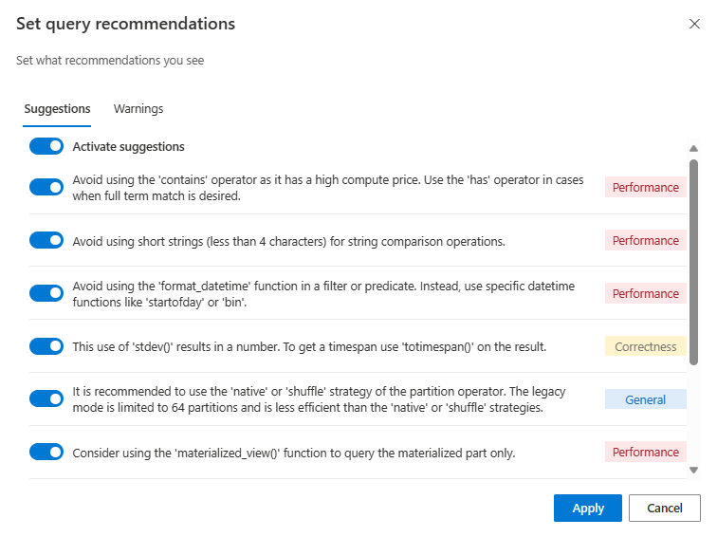Disable the 'contains' operator suggestion toggle

coord(46,187)
